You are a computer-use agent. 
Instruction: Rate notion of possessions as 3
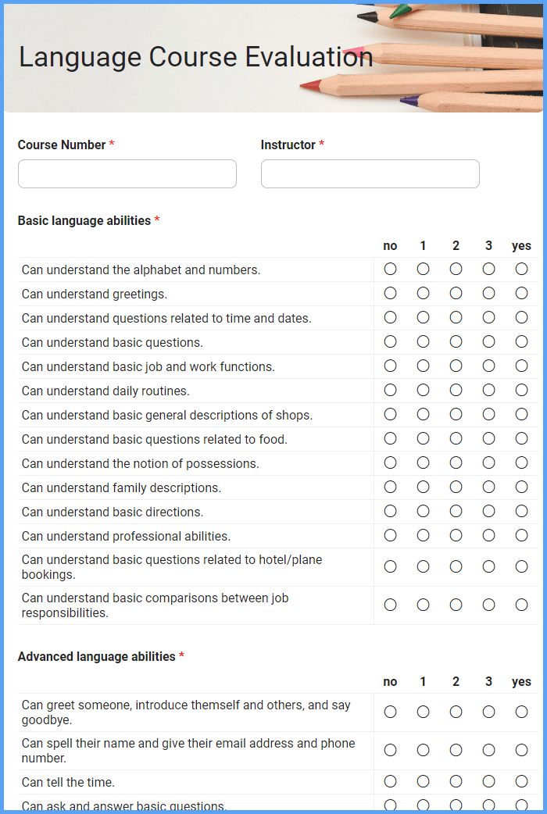coord(488,463)
